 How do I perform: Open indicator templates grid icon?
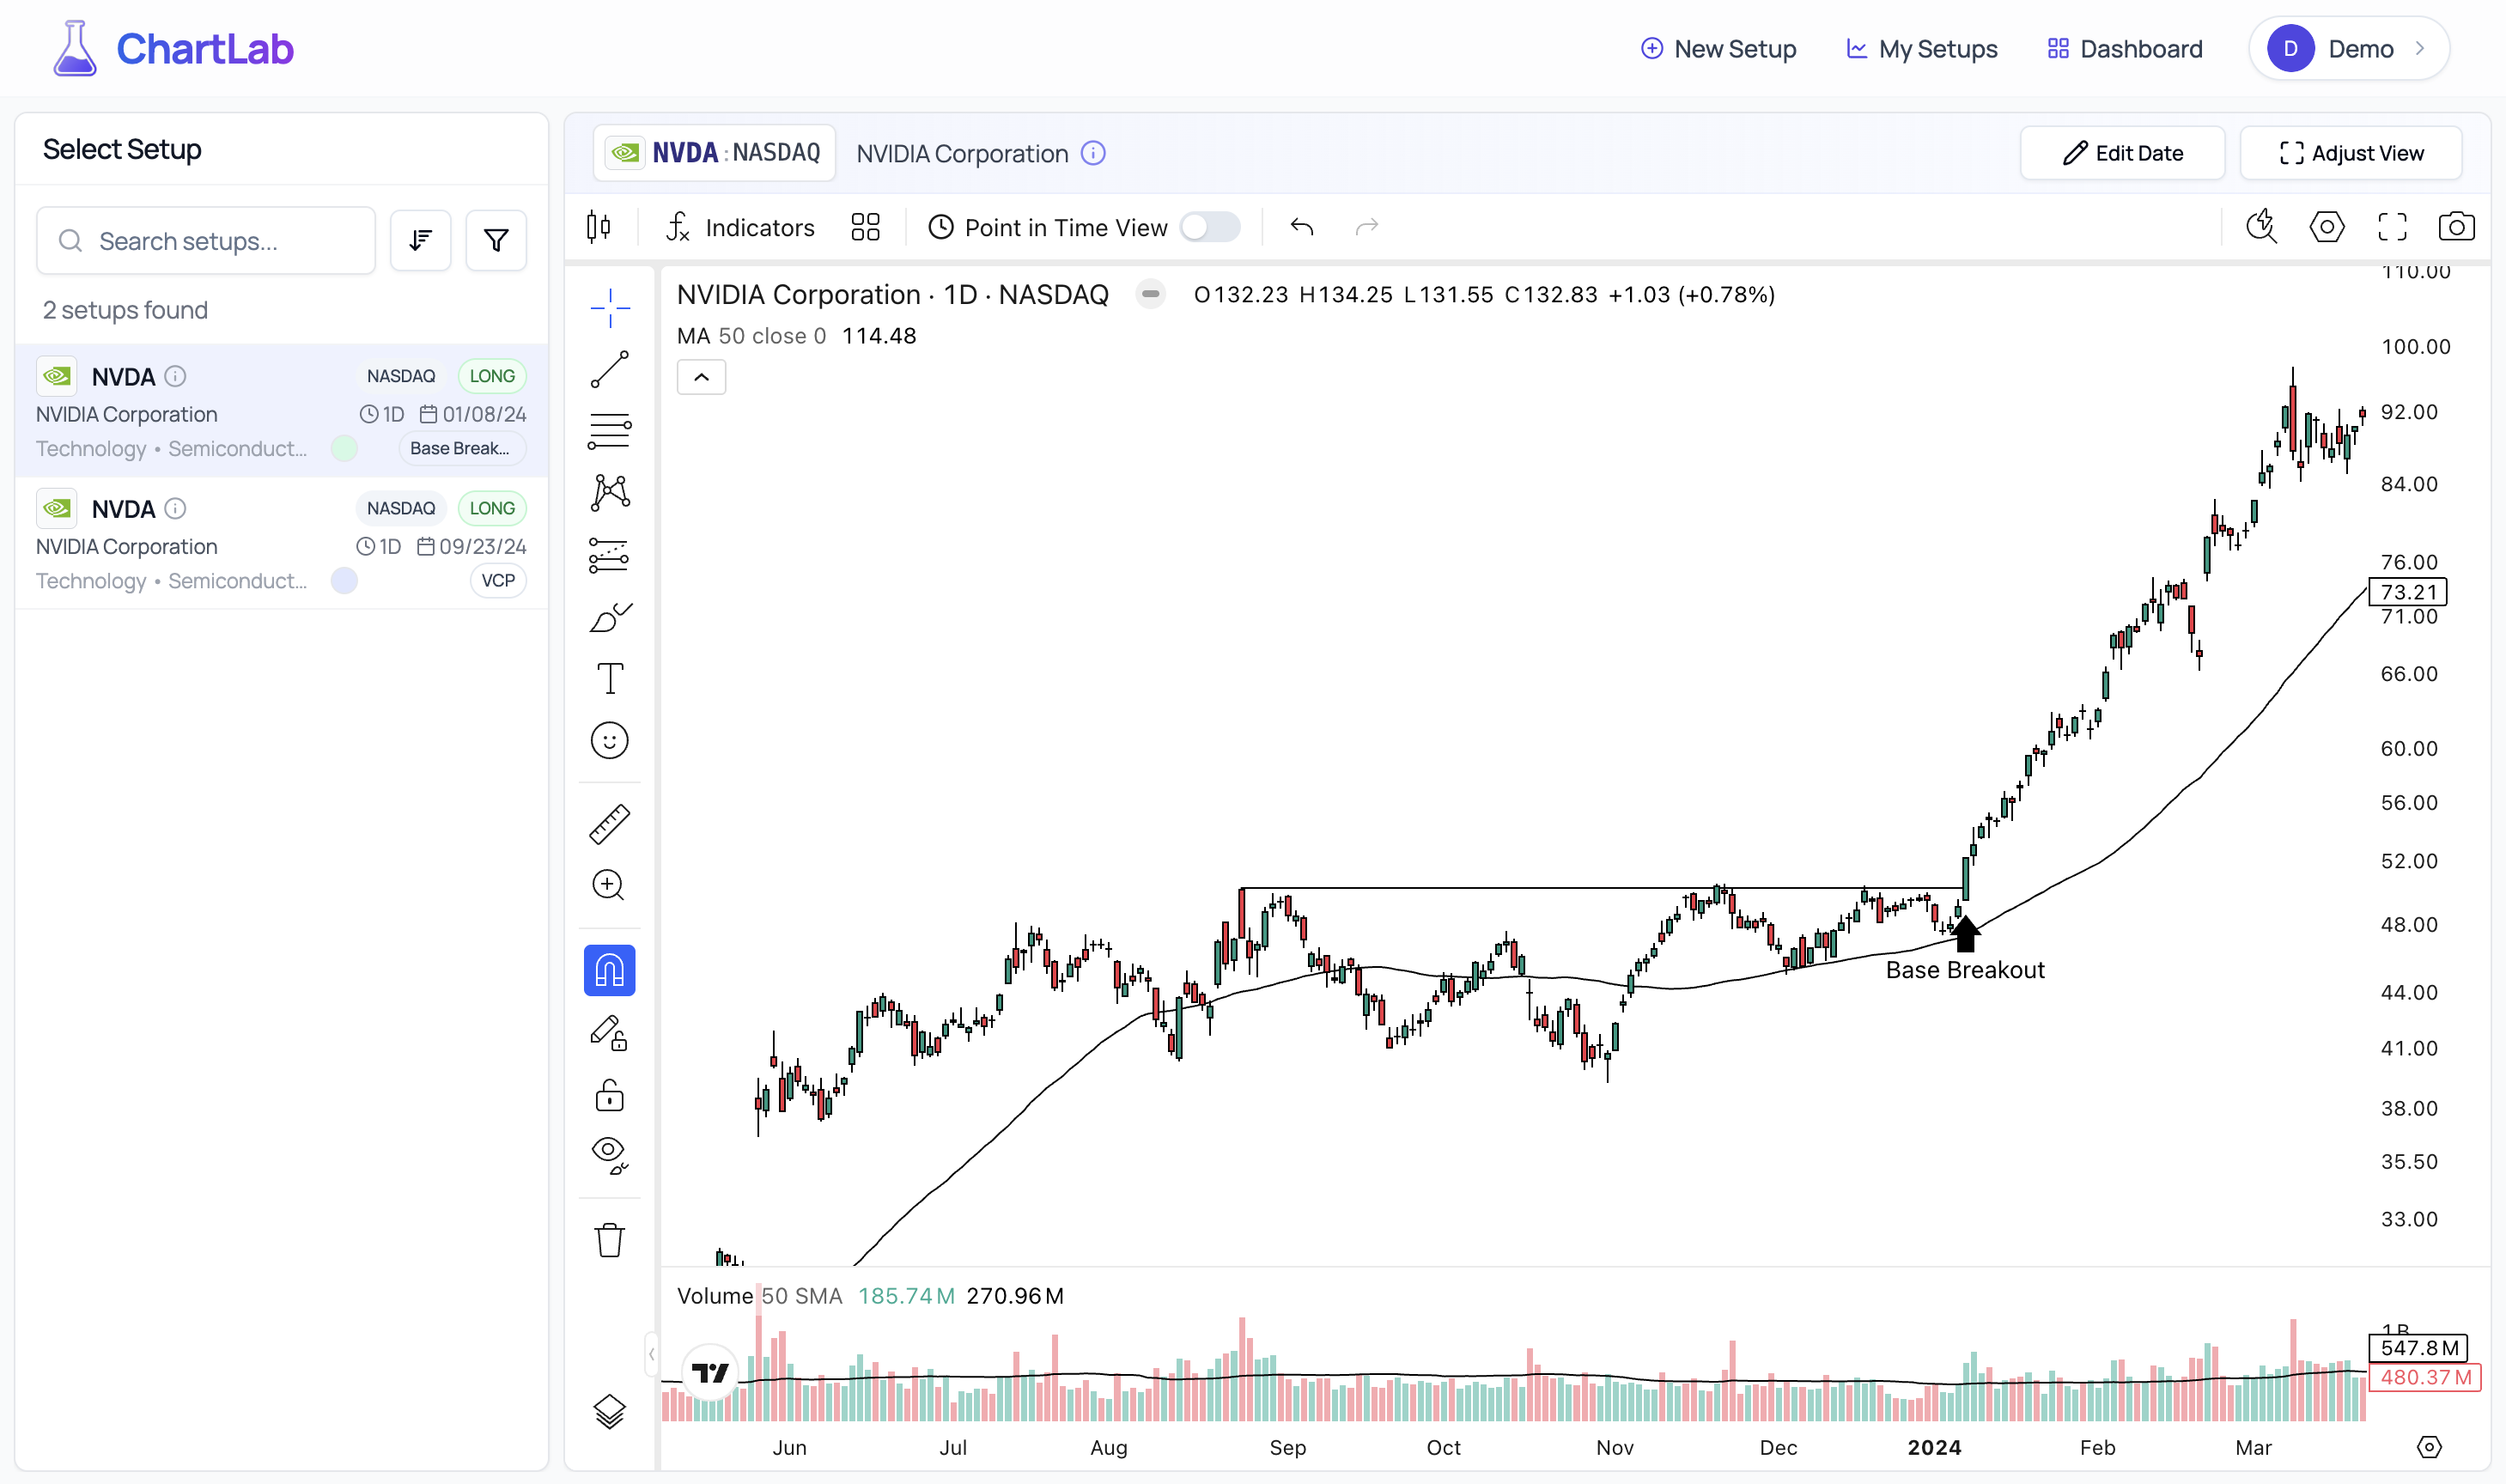(866, 228)
